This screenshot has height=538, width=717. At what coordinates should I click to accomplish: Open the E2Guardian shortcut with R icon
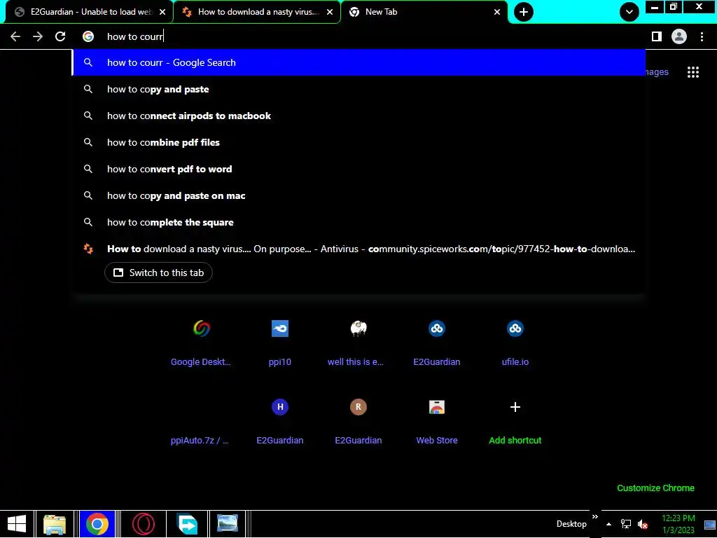pos(358,407)
